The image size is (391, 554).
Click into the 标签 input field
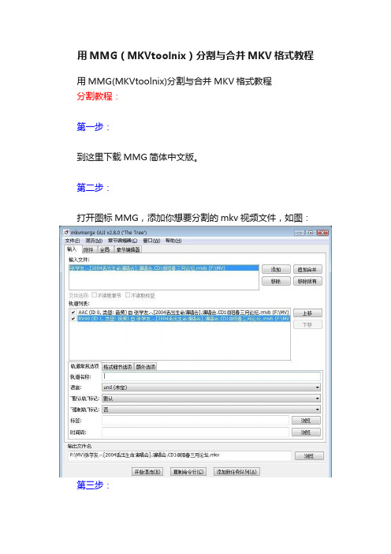pyautogui.click(x=195, y=421)
